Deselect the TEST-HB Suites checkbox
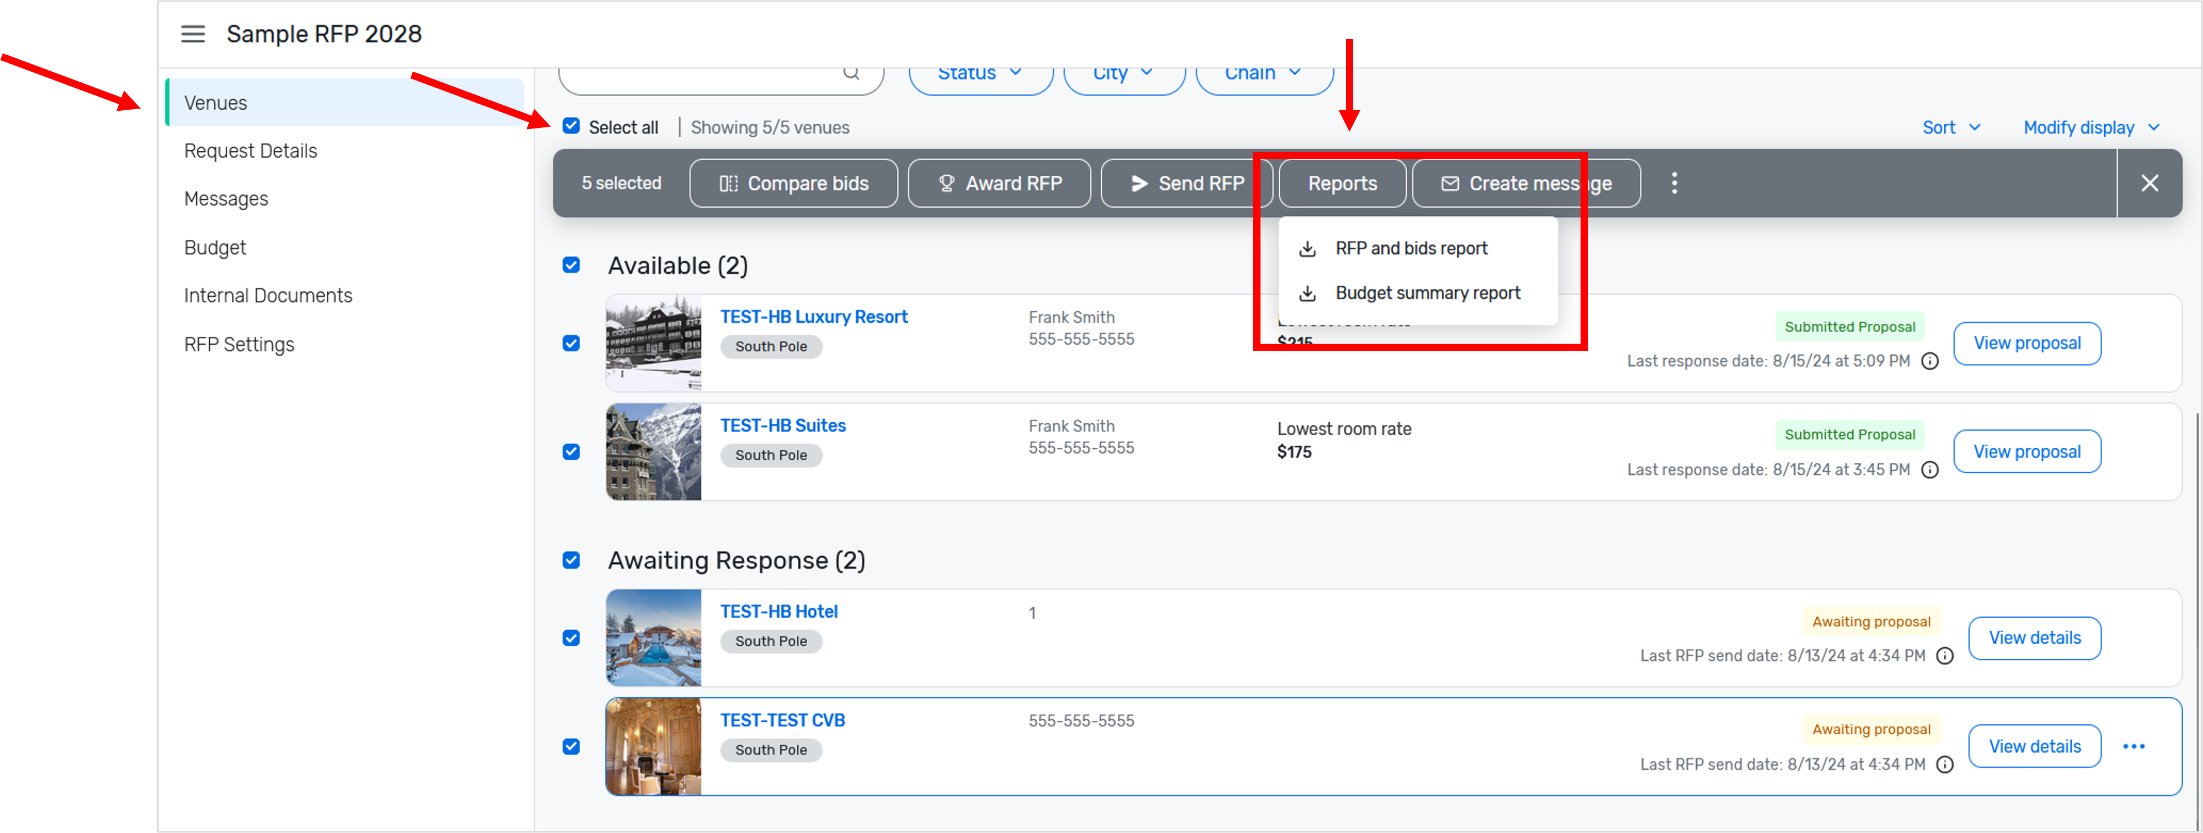The width and height of the screenshot is (2203, 833). 571,451
